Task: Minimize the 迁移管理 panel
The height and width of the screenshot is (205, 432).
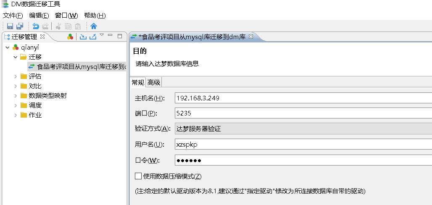Action: point(110,35)
